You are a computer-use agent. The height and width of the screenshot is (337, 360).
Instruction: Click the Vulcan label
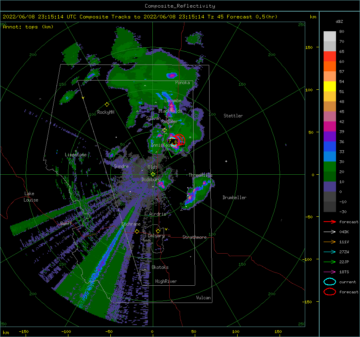click(204, 298)
